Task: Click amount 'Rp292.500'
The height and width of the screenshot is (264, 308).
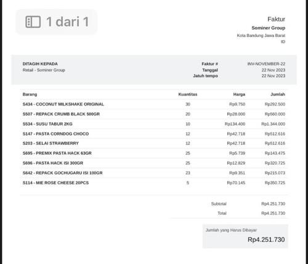Action: point(275,104)
